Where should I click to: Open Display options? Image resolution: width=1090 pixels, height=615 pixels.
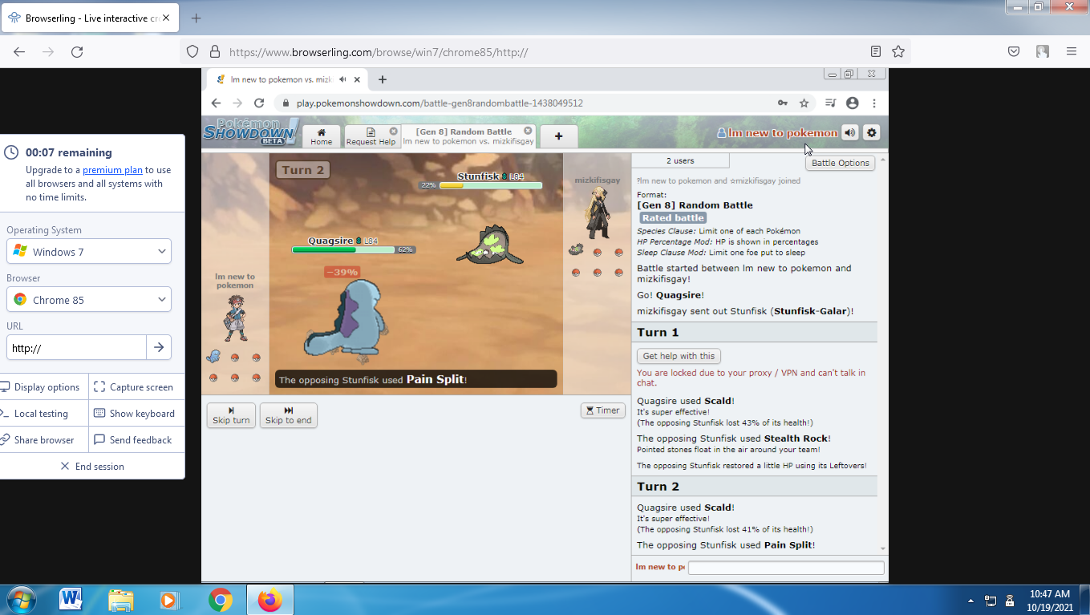40,387
